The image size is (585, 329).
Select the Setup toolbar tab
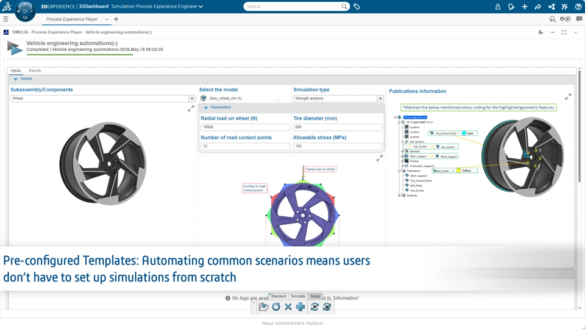point(315,296)
